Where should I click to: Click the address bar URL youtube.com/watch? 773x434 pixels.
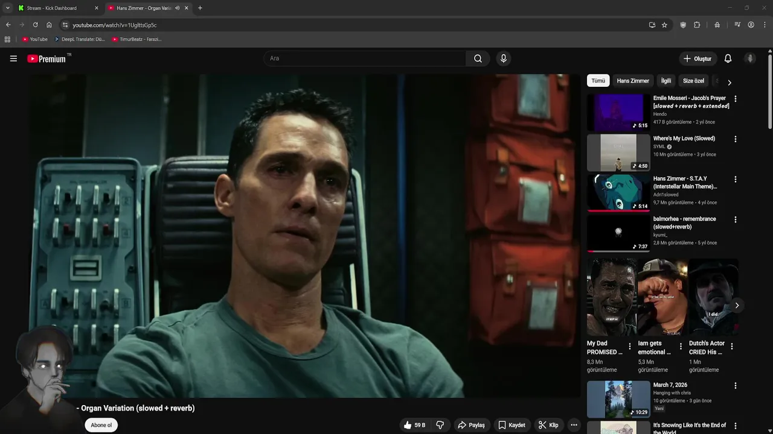pos(115,25)
